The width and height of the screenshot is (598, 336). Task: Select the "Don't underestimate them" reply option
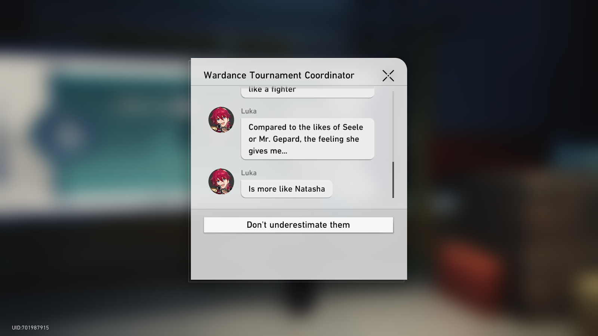click(298, 225)
